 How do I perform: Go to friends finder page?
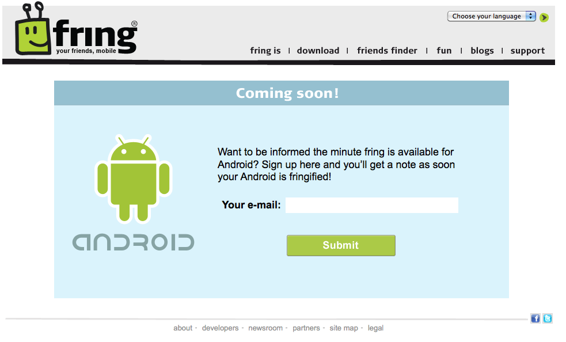[387, 51]
